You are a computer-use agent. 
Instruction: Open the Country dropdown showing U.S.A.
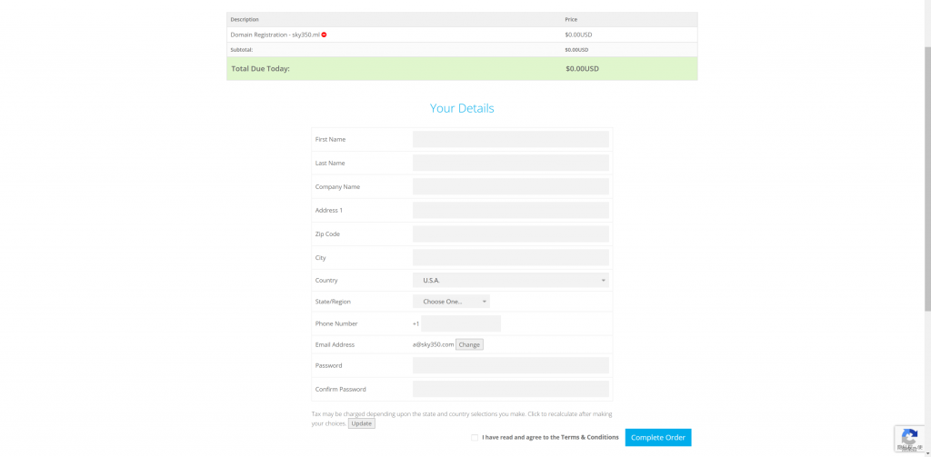[510, 281]
